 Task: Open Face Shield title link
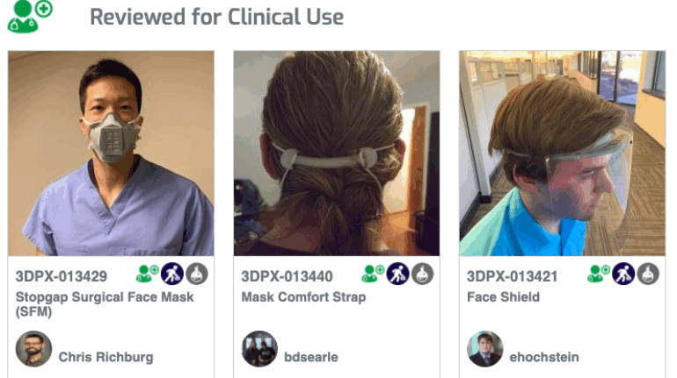pyautogui.click(x=504, y=297)
